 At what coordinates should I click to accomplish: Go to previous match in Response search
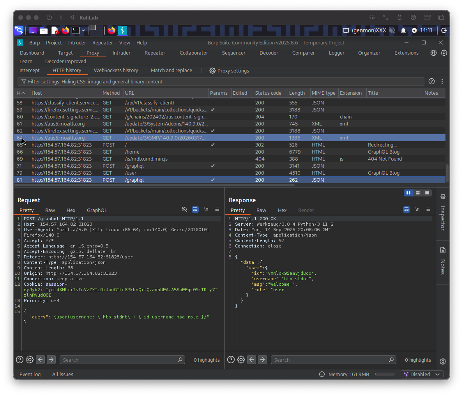point(252,360)
